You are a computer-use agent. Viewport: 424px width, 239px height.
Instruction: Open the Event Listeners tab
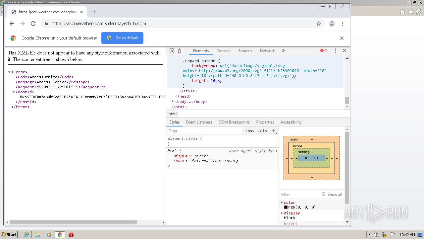[x=199, y=122]
